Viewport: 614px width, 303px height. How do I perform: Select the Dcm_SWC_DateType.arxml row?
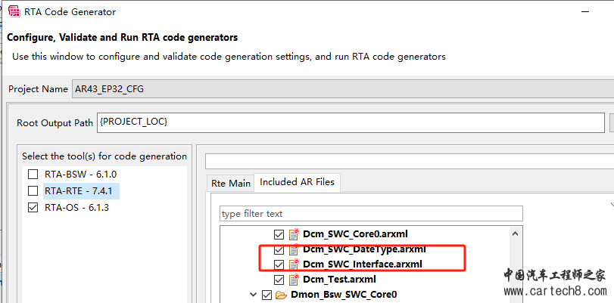[364, 249]
